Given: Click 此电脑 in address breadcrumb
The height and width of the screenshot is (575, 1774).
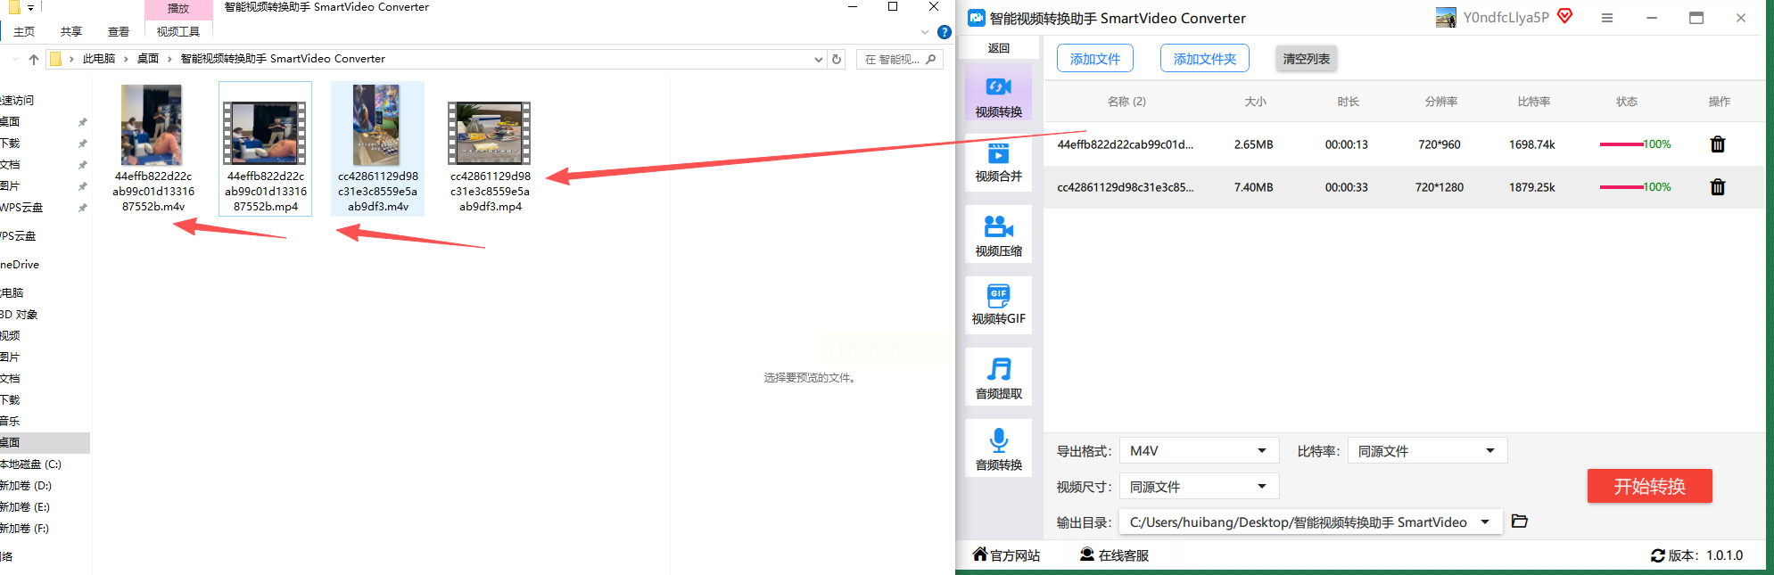Looking at the screenshot, I should coord(99,59).
